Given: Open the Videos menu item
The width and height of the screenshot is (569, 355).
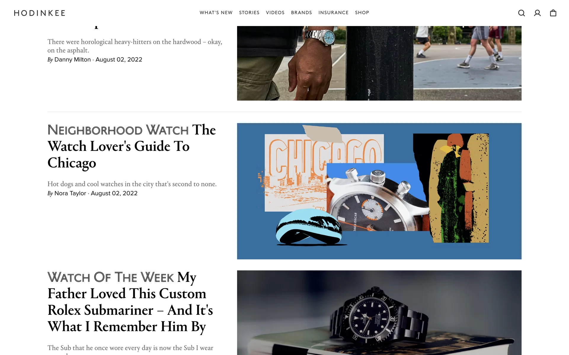Looking at the screenshot, I should (x=275, y=13).
